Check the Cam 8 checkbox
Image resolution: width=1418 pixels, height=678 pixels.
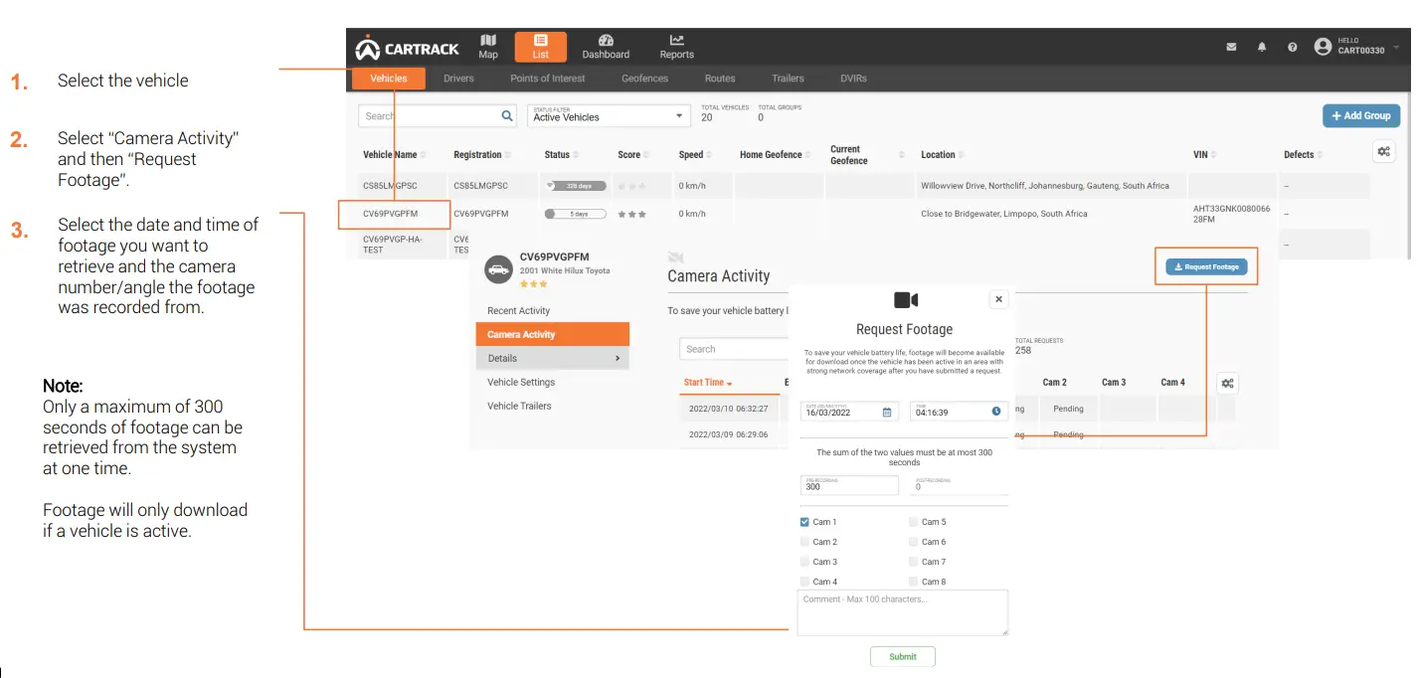913,582
